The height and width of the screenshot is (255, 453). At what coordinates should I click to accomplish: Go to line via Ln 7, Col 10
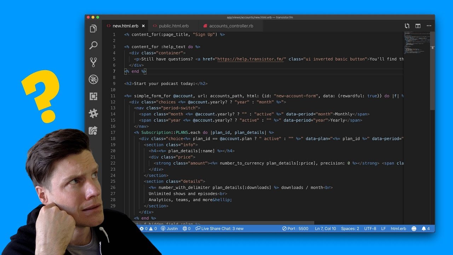pyautogui.click(x=325, y=229)
